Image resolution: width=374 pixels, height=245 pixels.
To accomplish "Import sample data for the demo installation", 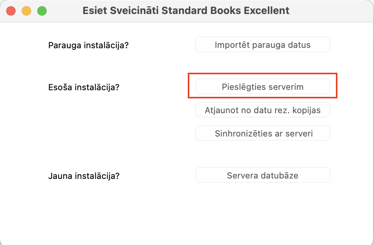I will [x=262, y=45].
